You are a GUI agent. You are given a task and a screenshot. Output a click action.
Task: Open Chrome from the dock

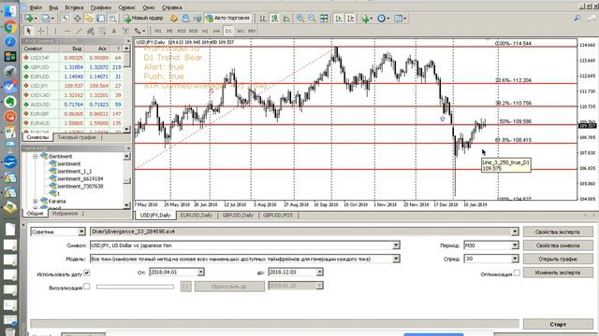[x=10, y=27]
